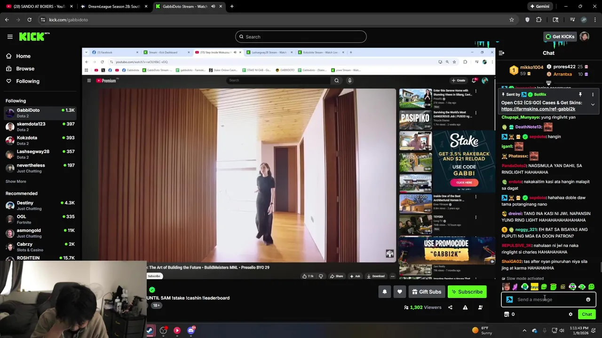Click username mikko1004 in gift leaderboard
This screenshot has height=338, width=602.
[531, 68]
